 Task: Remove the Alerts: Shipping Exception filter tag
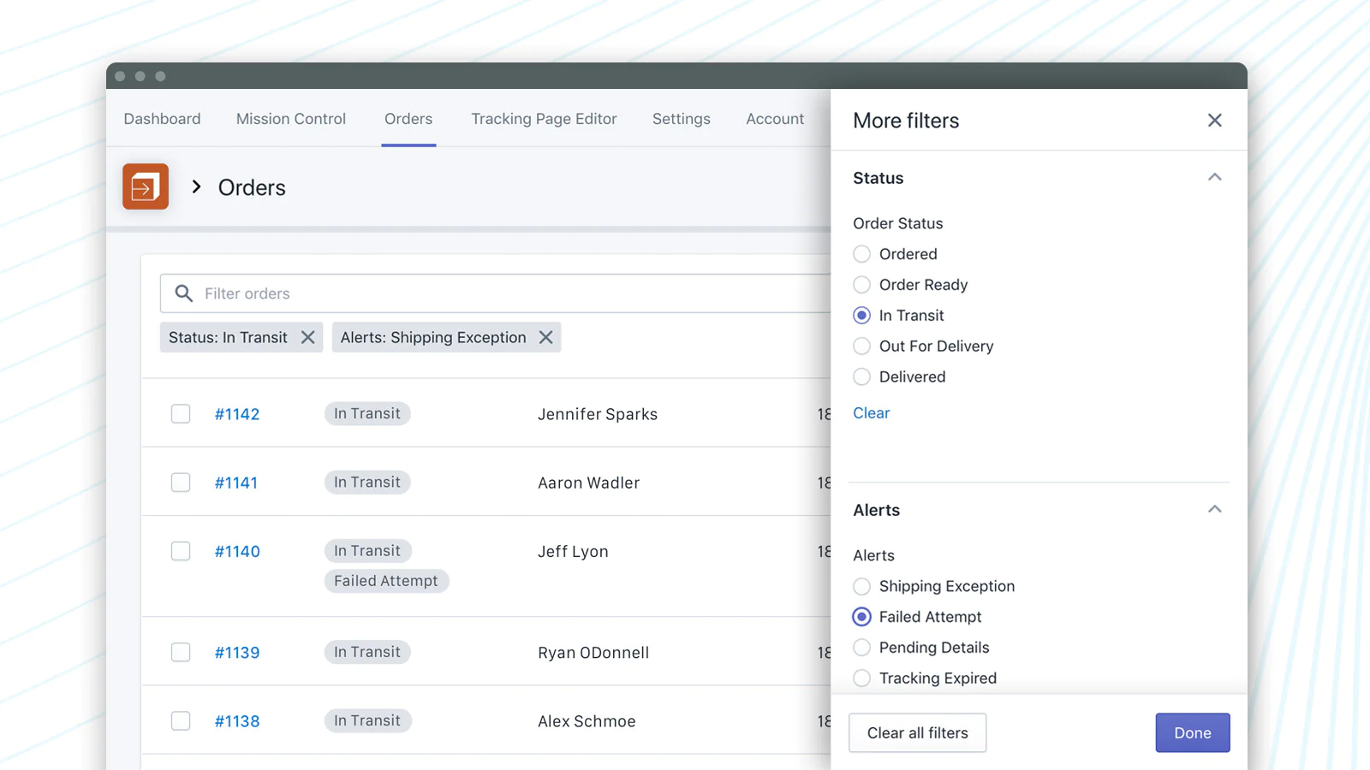pyautogui.click(x=545, y=338)
